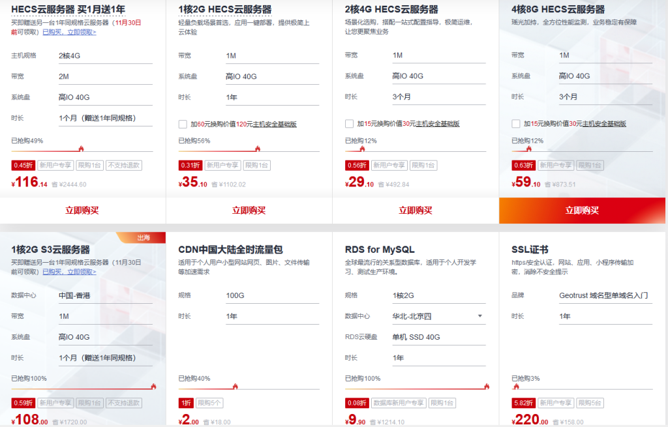Click the 出海 corner badge on S3云服务器
668x427 pixels.
coord(143,238)
